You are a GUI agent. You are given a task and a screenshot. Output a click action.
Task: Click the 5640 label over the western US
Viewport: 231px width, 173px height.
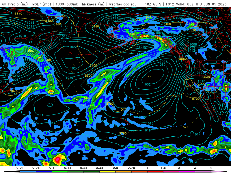pyautogui.click(x=206, y=77)
